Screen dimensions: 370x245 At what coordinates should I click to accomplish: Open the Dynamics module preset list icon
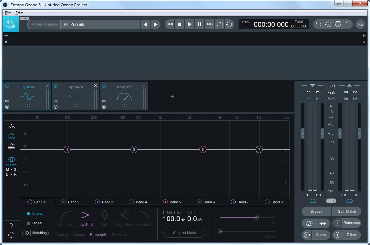(56, 100)
